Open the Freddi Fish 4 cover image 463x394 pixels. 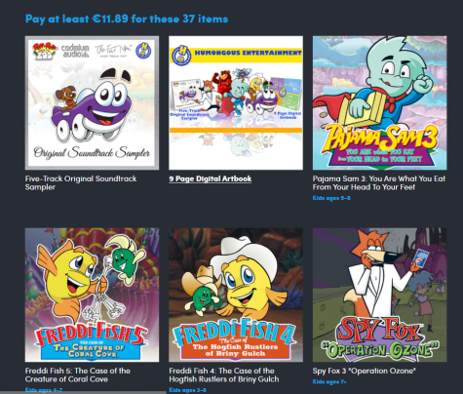pyautogui.click(x=236, y=295)
